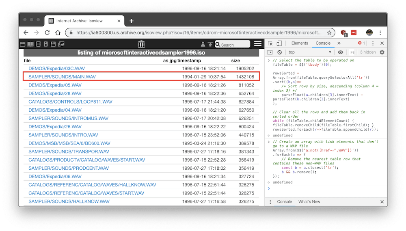Open the DEMOS/Expedia/03C.WAV file link

(56, 69)
